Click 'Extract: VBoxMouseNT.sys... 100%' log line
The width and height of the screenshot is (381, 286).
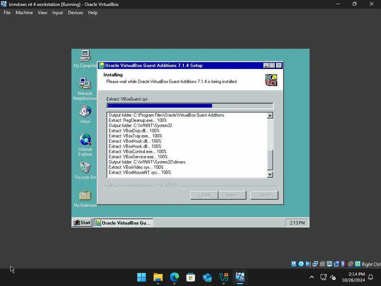point(140,172)
